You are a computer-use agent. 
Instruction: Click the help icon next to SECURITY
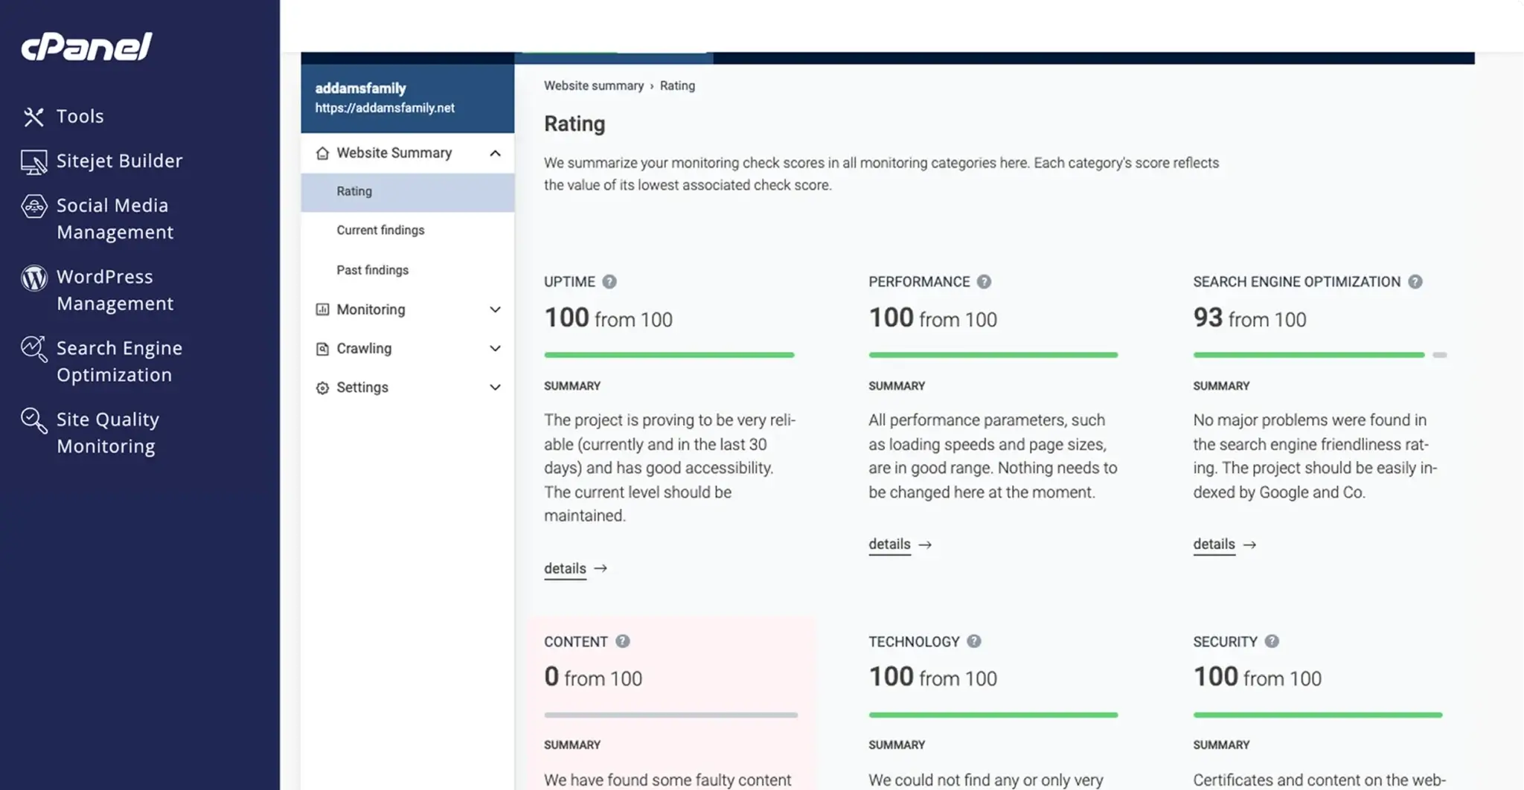[1272, 641]
